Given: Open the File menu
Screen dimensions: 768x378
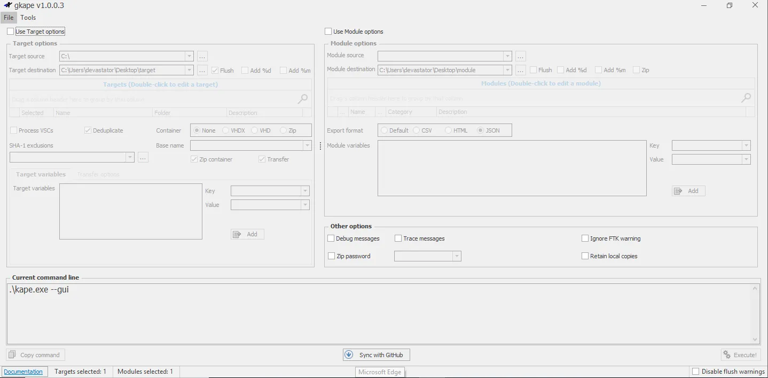Looking at the screenshot, I should point(9,18).
